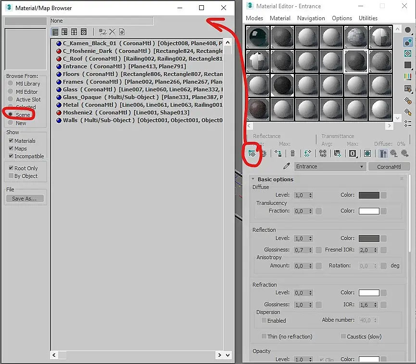Click the Make Unique icon
Screen dimensions: 416x364
[323, 153]
